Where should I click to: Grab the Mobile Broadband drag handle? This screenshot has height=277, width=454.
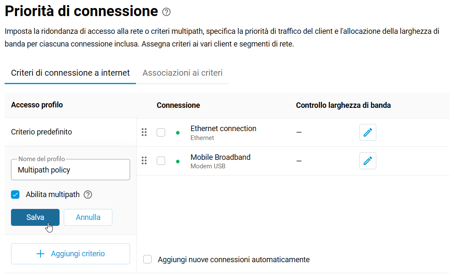144,160
